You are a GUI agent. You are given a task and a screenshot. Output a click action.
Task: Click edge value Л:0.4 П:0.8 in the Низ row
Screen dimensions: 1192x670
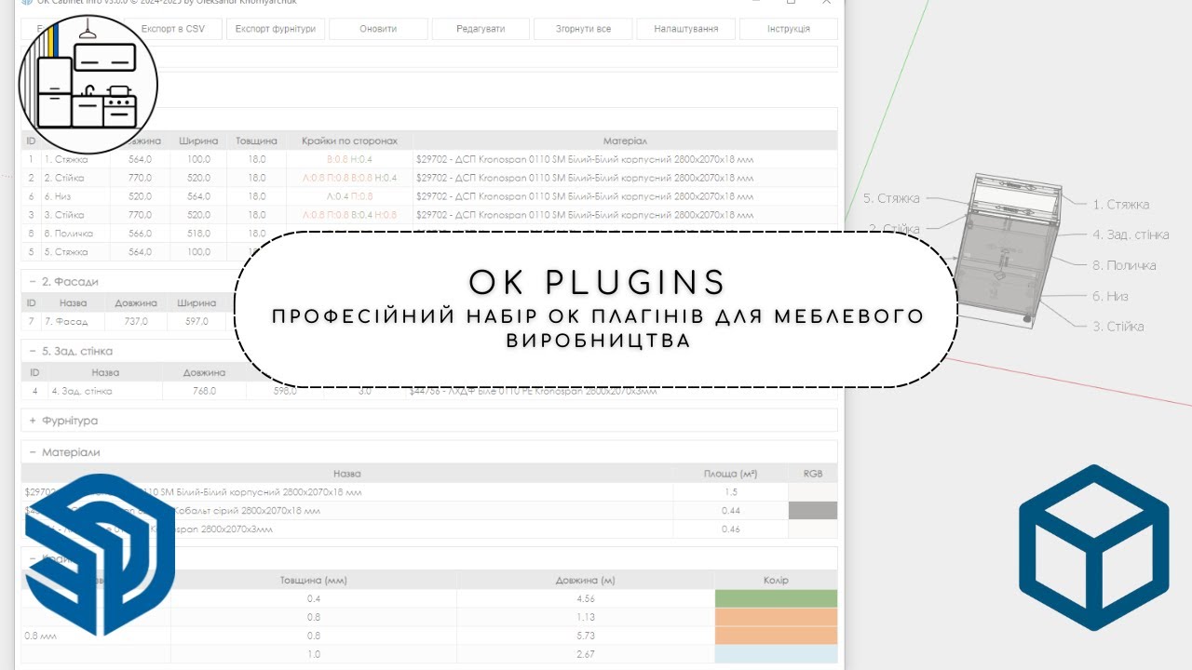coord(349,196)
